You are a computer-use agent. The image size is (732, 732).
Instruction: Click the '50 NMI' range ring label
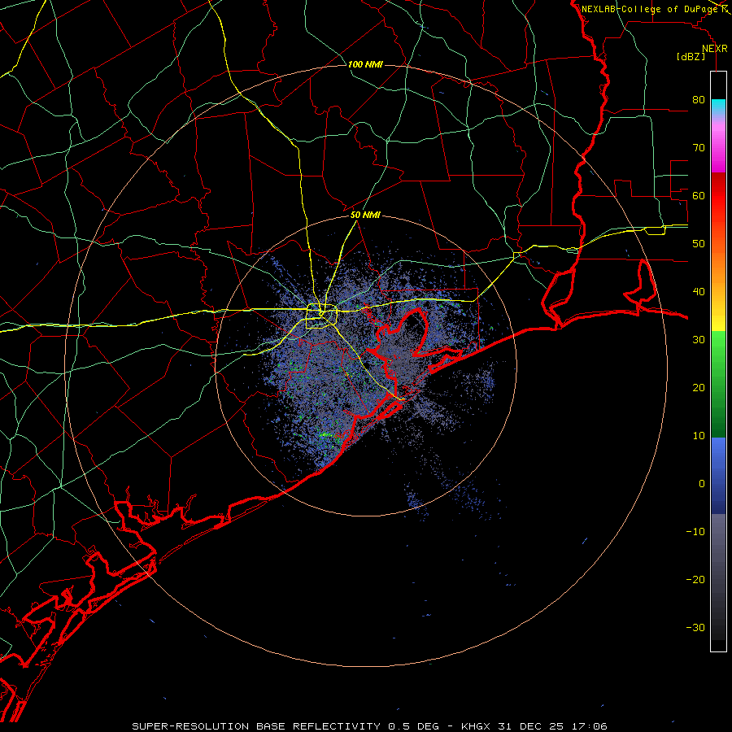click(365, 216)
